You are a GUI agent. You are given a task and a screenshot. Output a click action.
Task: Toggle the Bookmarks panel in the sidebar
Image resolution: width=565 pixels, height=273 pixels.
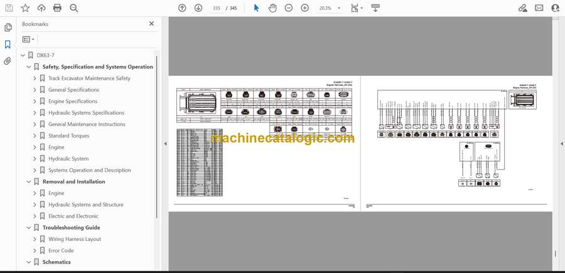8,45
